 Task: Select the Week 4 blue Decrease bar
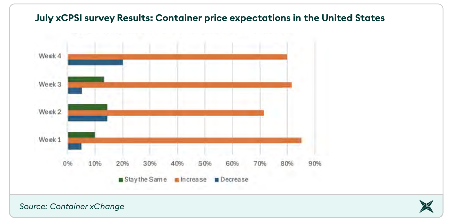coord(95,63)
